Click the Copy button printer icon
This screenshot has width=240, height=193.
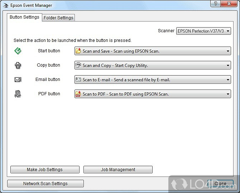click(18, 66)
